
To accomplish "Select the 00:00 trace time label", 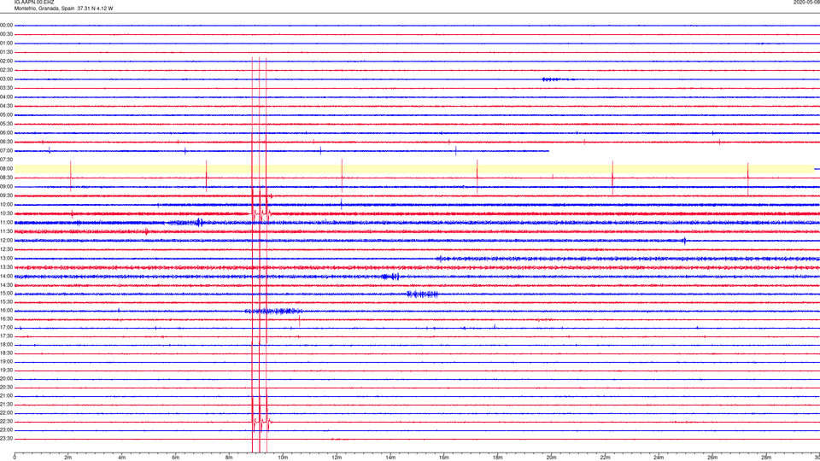I will click(6, 25).
